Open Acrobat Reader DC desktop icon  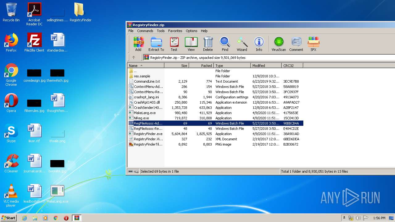[34, 14]
